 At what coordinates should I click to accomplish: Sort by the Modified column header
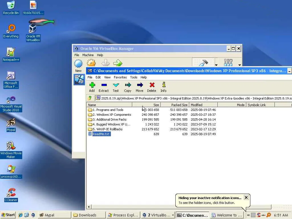pos(203,105)
